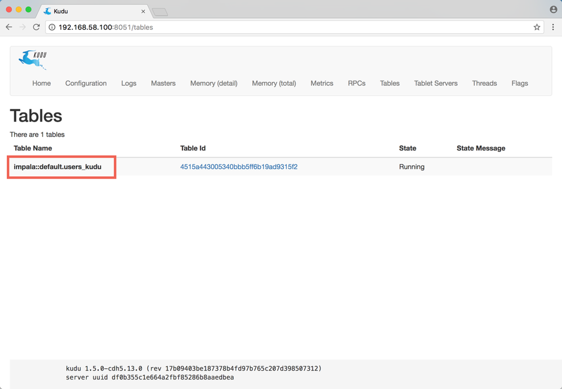Click the browser back arrow
The image size is (562, 389).
[9, 27]
